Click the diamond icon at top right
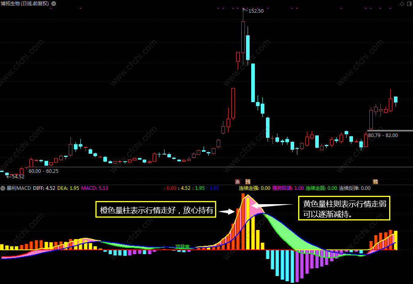 (x=402, y=4)
